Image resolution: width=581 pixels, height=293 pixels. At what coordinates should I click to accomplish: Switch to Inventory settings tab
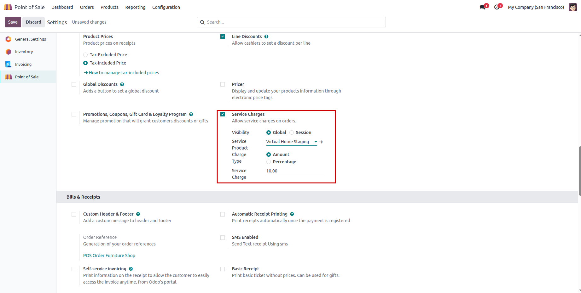24,52
